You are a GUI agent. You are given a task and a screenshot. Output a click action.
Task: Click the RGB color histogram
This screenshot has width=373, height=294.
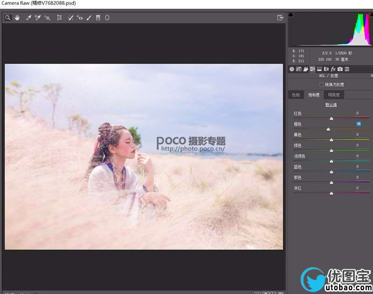[x=331, y=29]
